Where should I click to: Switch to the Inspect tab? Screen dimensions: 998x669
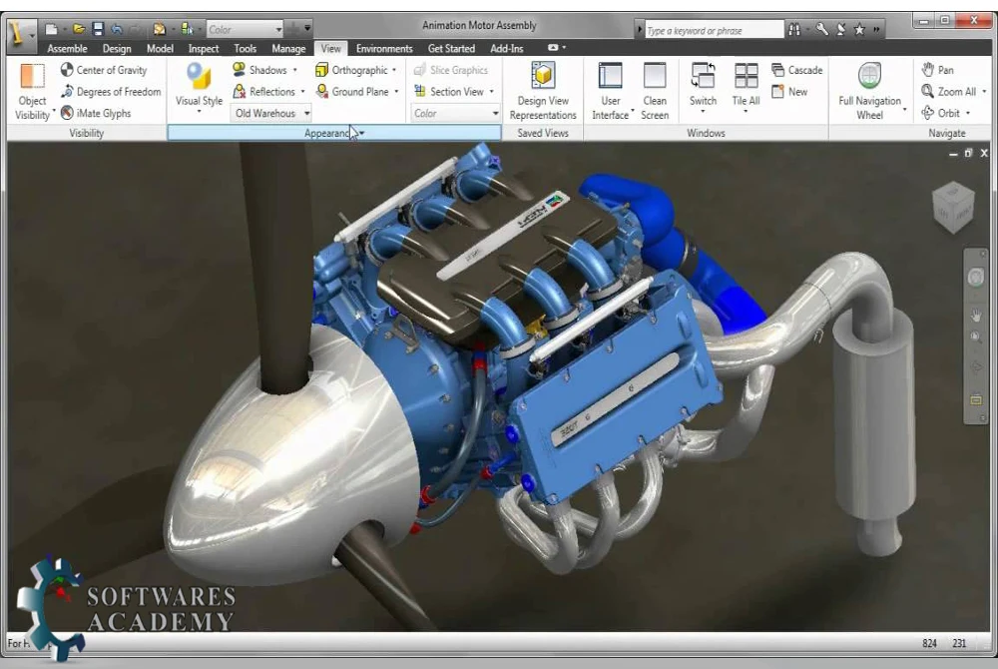click(x=203, y=48)
